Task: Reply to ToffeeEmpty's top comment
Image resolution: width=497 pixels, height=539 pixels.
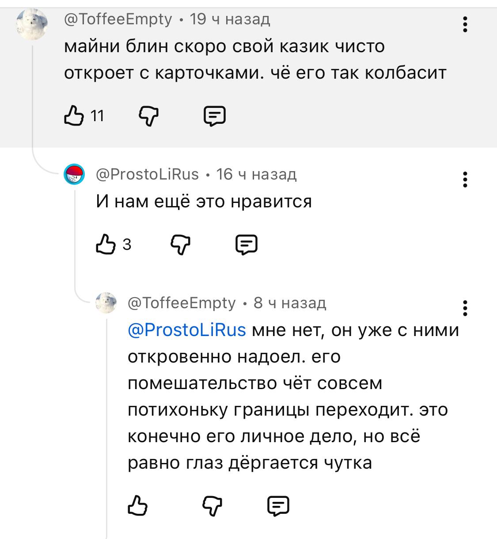Action: tap(214, 116)
